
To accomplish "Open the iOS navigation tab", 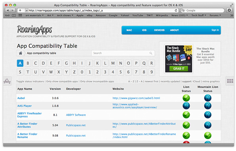I will [x=144, y=30].
